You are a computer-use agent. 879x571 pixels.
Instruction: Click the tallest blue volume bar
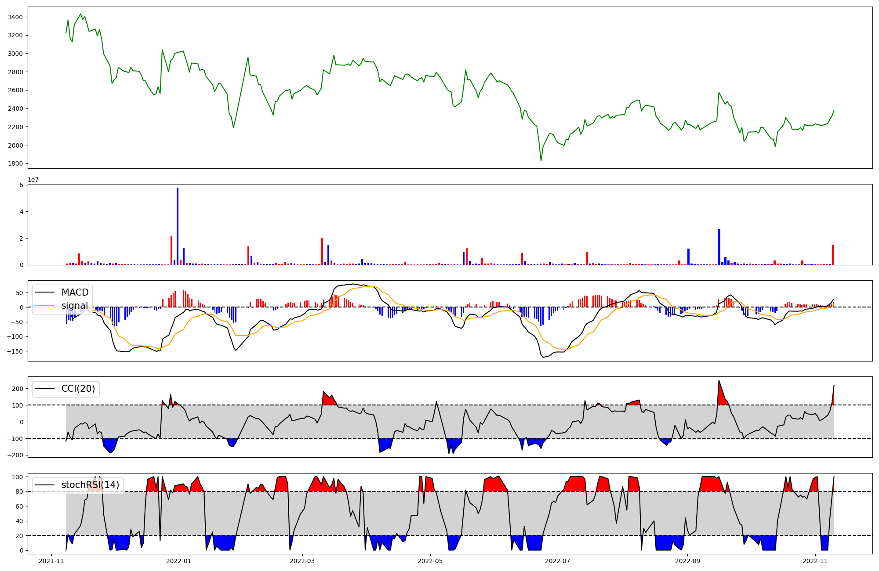pyautogui.click(x=178, y=226)
